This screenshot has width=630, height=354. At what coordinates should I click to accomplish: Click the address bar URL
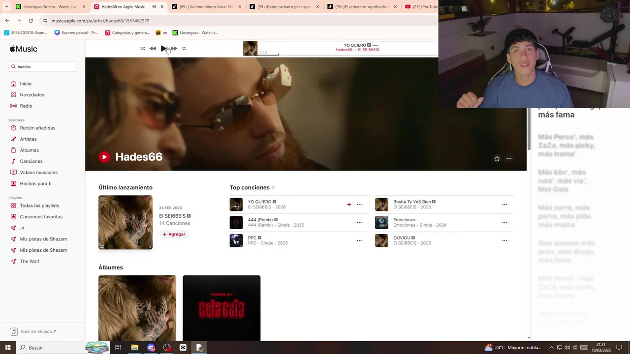point(100,21)
